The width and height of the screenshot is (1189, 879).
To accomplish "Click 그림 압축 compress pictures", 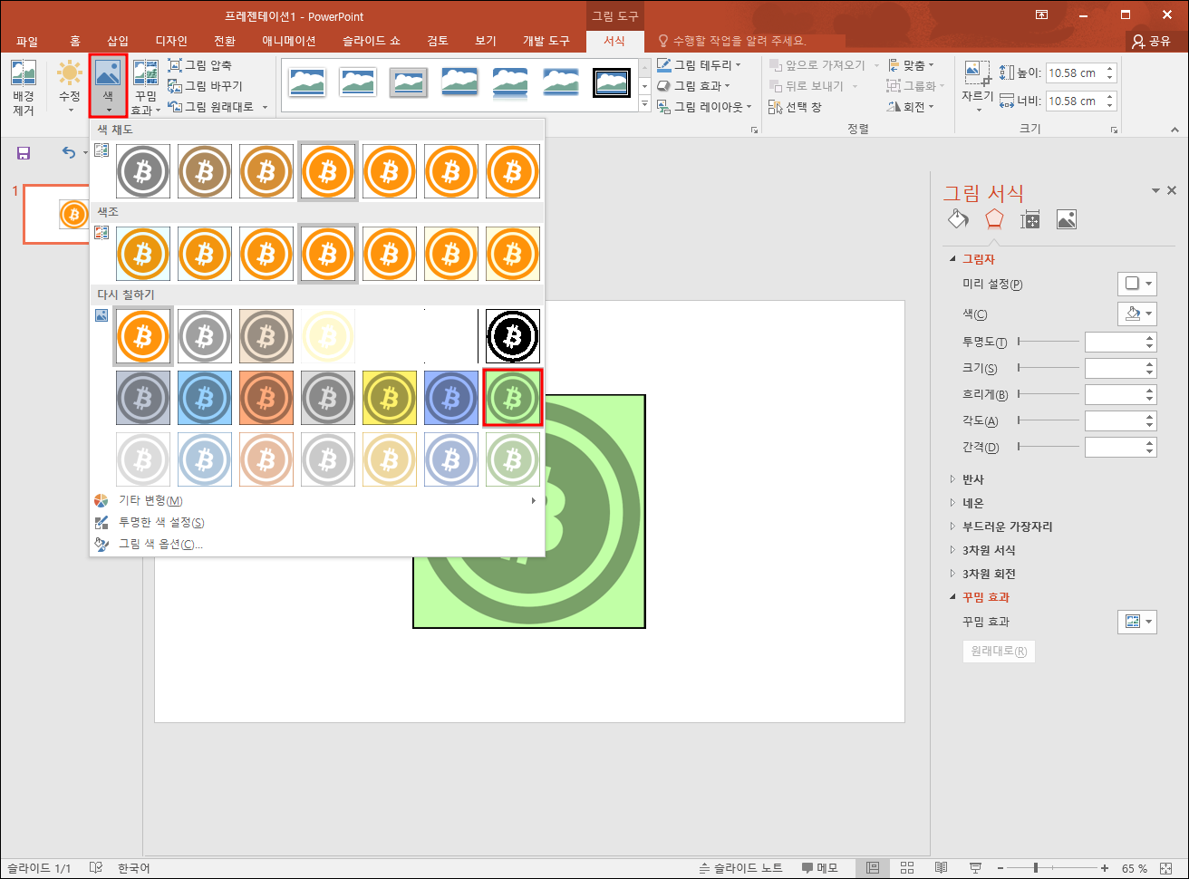I will click(x=200, y=65).
